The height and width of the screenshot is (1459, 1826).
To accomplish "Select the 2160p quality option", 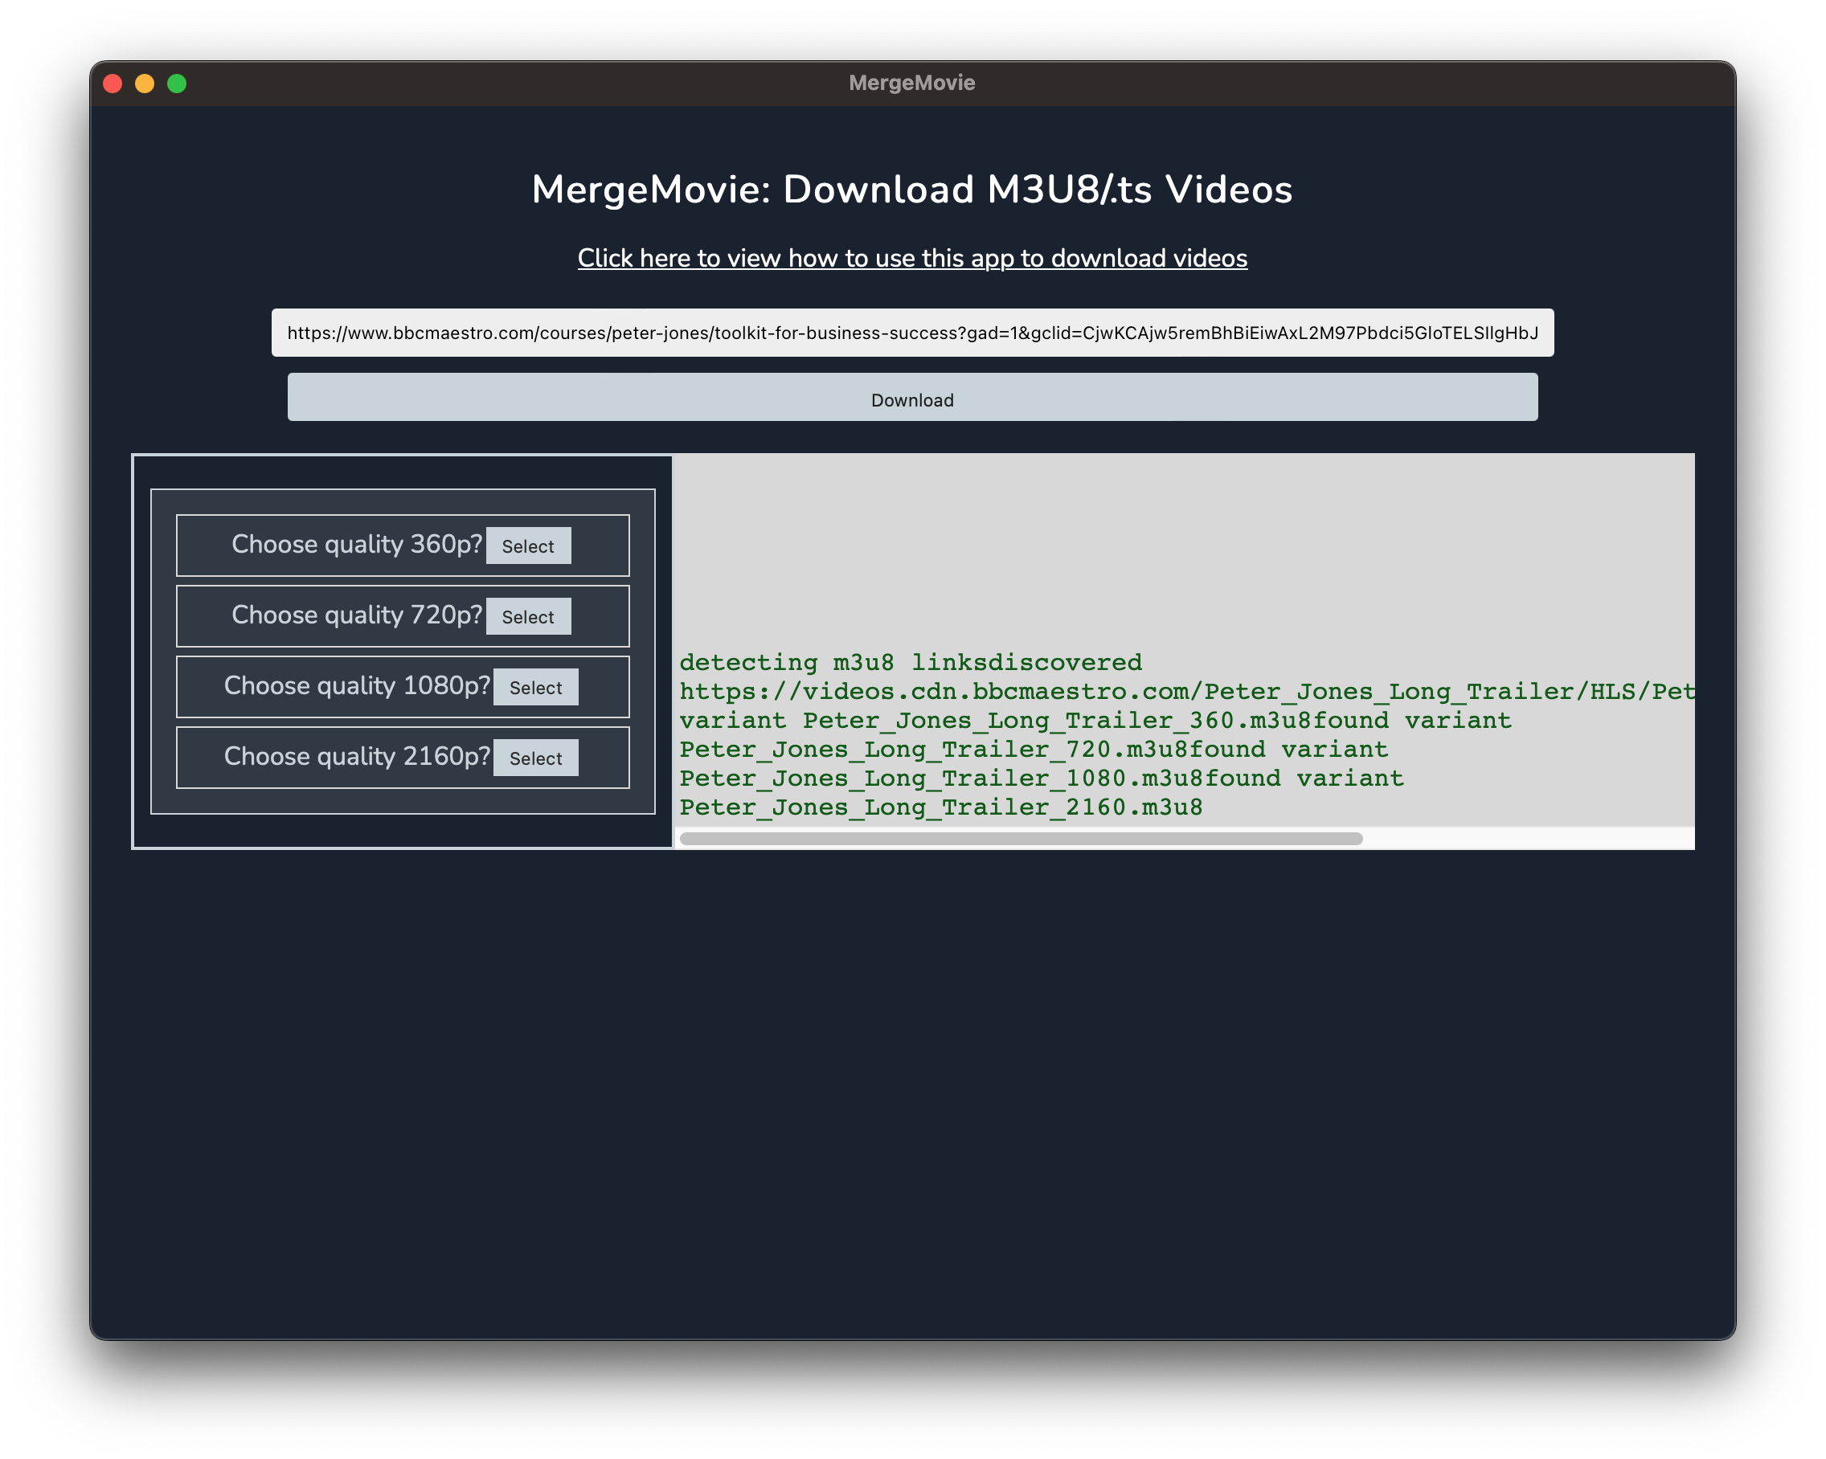I will click(x=535, y=757).
